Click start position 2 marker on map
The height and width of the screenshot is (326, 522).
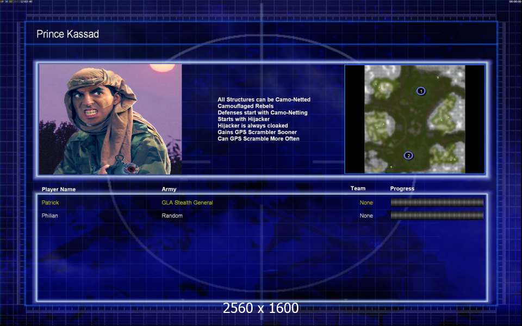pos(409,155)
